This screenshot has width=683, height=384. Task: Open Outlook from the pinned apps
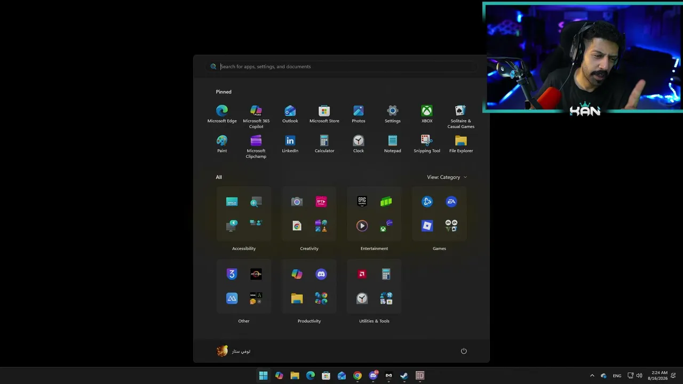290,114
